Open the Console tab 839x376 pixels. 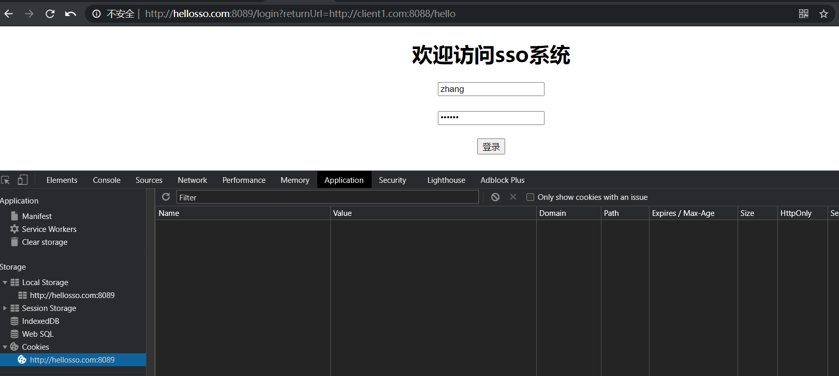(x=107, y=180)
